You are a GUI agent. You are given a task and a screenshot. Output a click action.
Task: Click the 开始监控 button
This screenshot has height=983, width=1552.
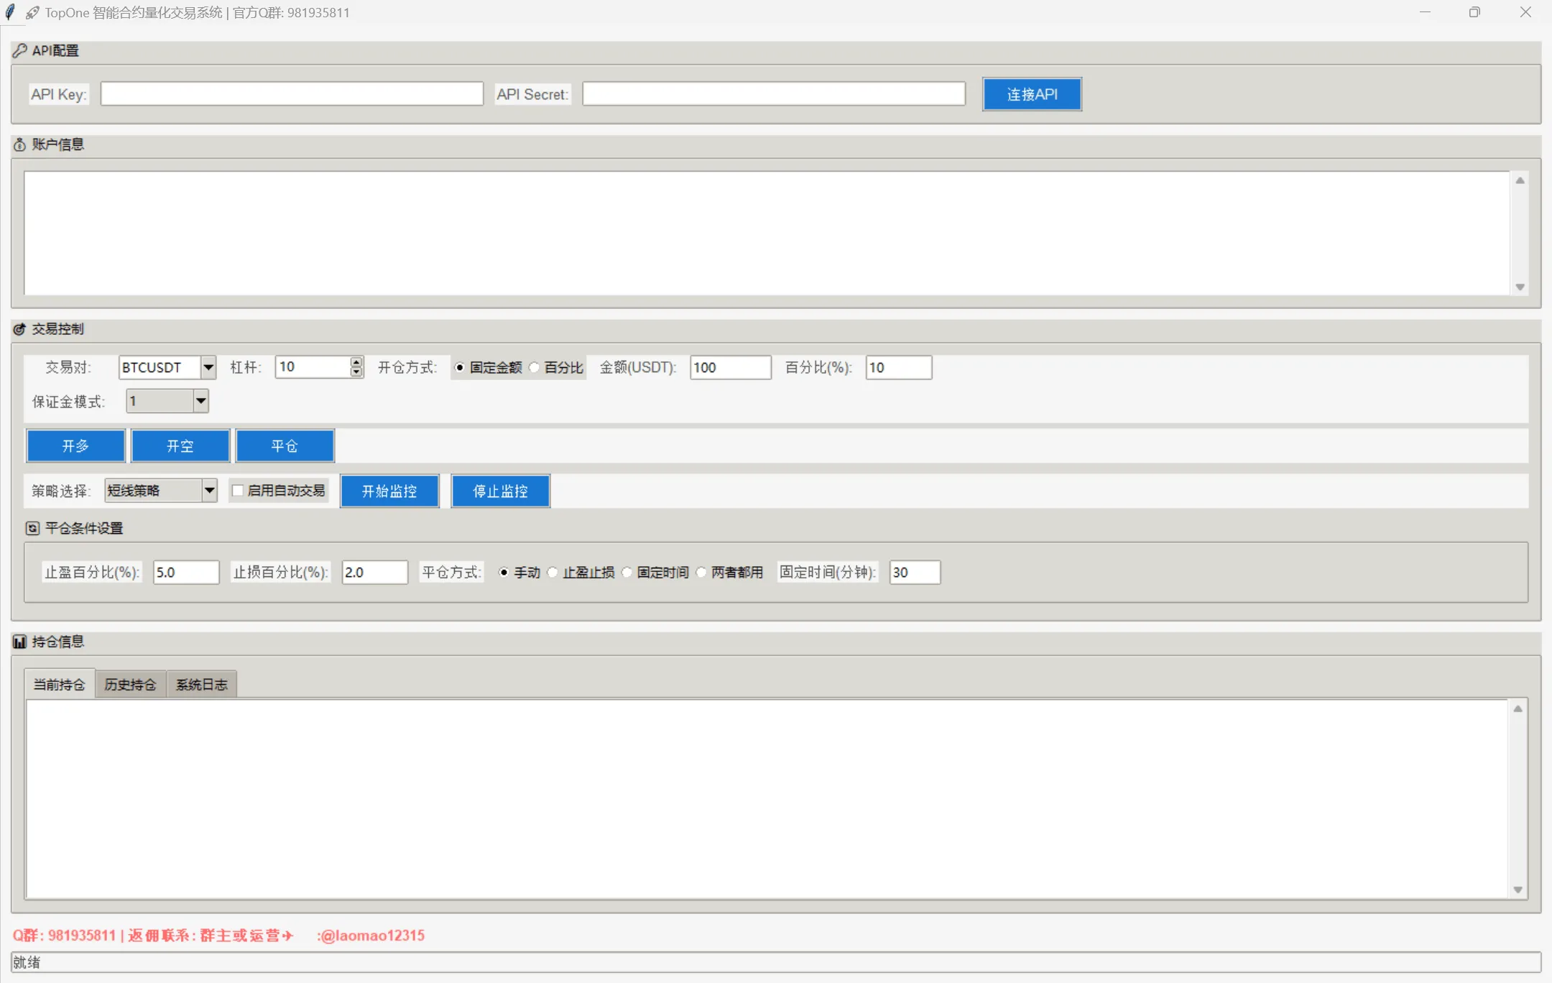coord(389,491)
